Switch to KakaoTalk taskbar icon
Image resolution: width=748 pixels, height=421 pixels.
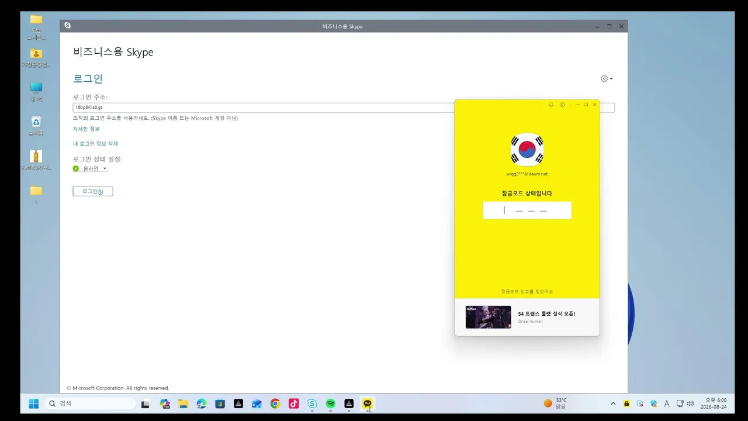(x=367, y=403)
